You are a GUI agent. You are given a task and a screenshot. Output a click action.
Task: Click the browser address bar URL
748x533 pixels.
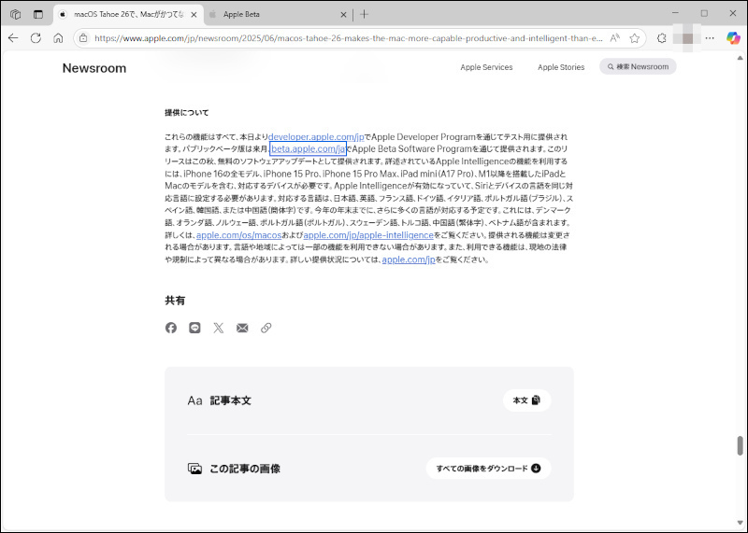(x=348, y=38)
